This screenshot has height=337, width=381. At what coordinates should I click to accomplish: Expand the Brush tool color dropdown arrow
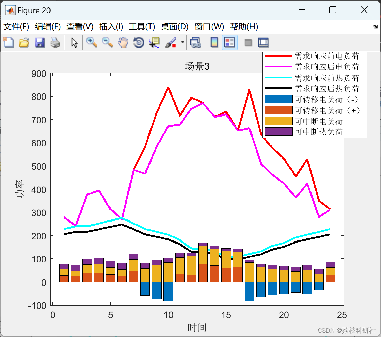[183, 42]
